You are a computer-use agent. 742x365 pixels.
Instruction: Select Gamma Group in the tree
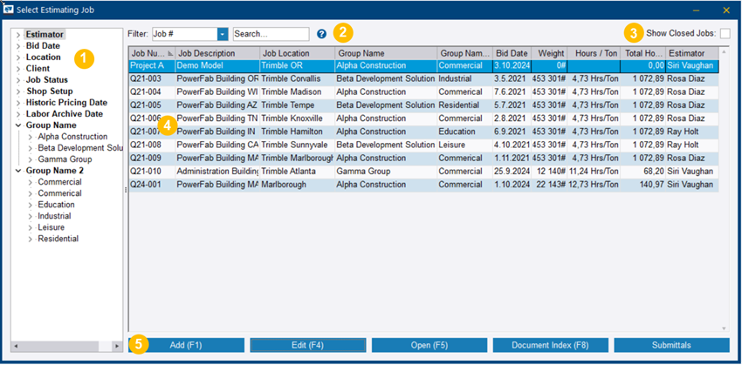point(65,159)
